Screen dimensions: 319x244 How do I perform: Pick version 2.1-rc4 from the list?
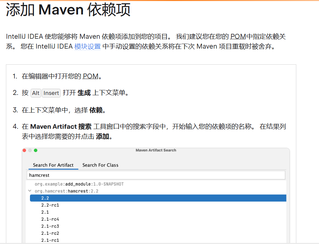50,219
